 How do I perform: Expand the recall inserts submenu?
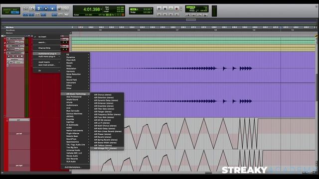47,62
